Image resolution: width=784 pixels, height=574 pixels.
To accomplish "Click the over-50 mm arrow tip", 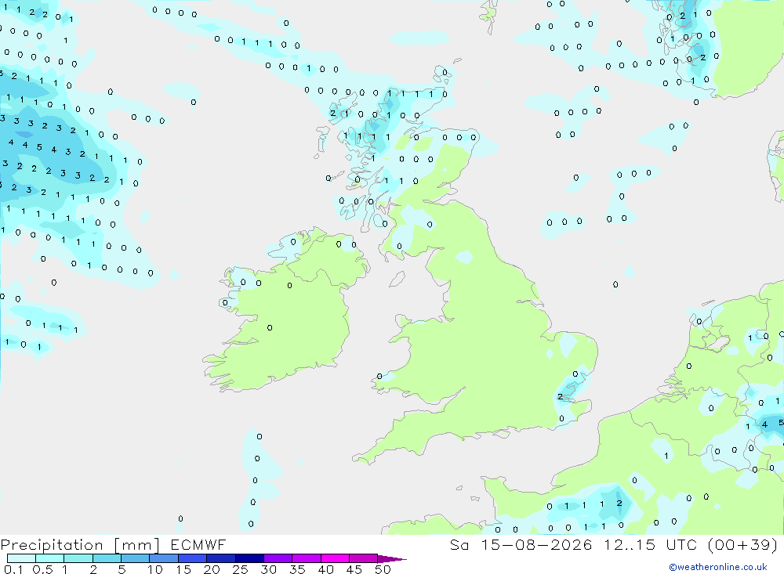I will [x=391, y=559].
